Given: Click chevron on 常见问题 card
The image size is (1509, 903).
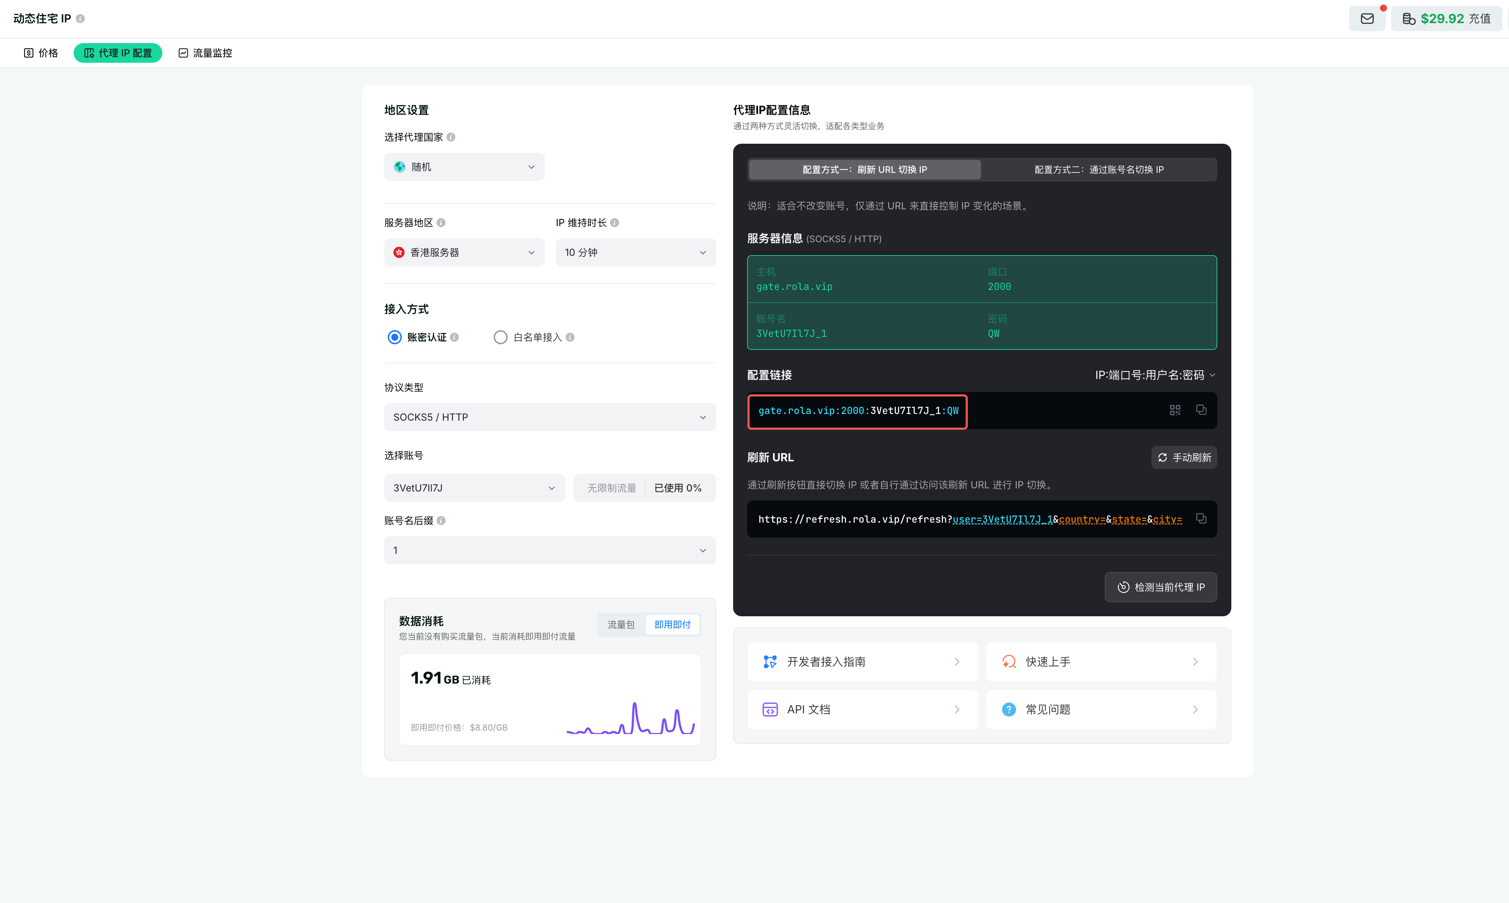Looking at the screenshot, I should 1196,709.
